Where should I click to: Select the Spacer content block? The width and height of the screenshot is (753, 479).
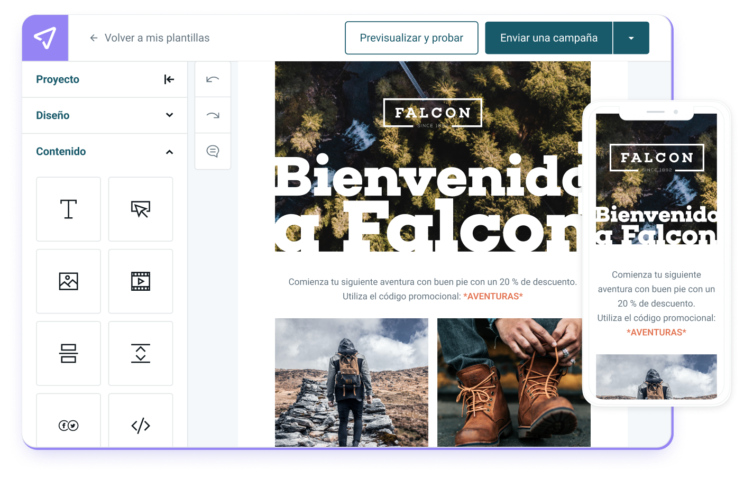tap(141, 353)
